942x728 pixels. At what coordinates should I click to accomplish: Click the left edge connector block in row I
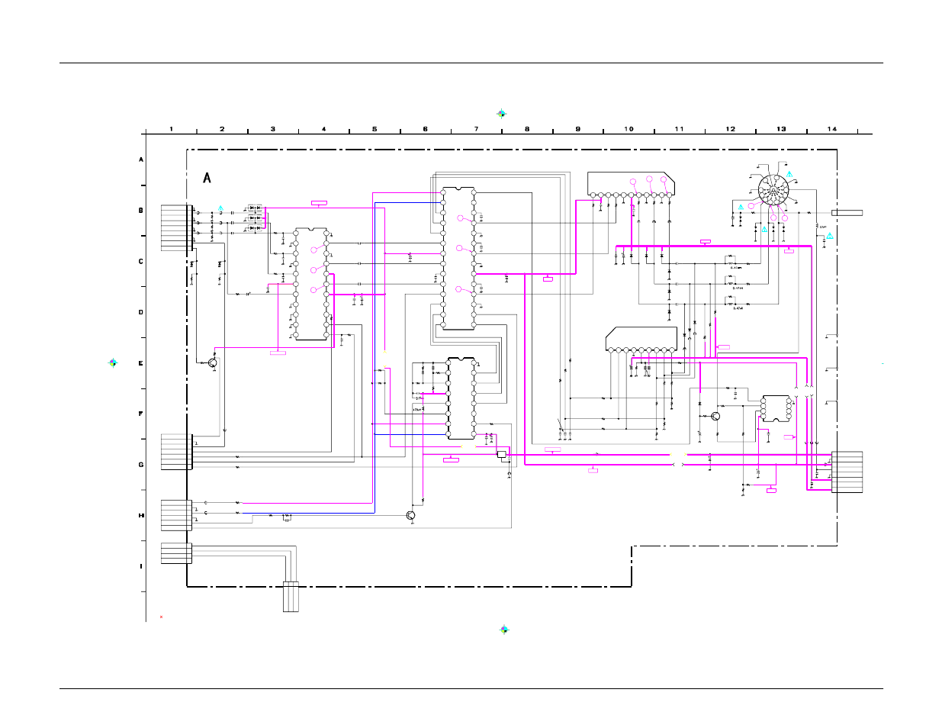click(x=176, y=553)
